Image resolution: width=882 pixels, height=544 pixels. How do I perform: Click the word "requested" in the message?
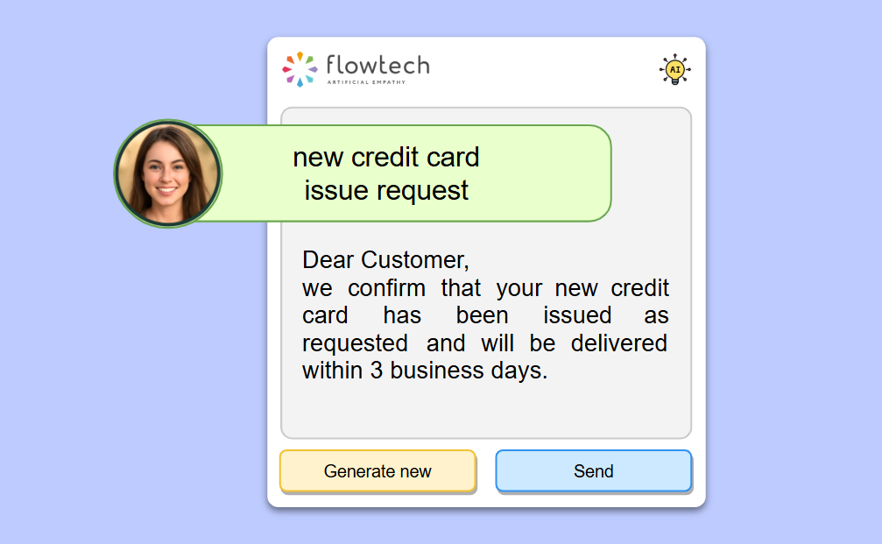coord(355,343)
